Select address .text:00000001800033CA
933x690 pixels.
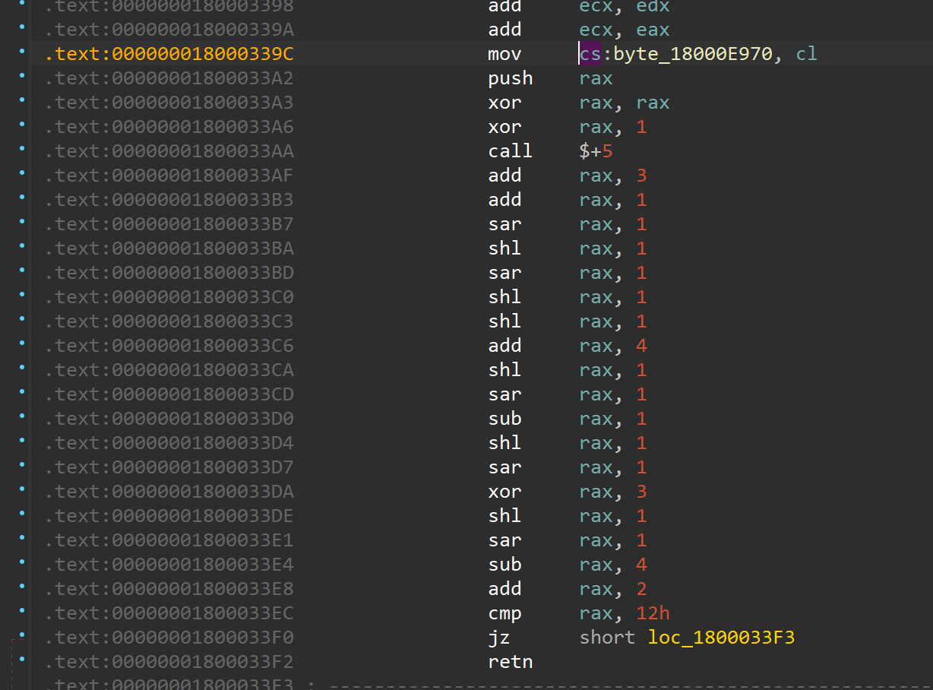click(x=169, y=370)
